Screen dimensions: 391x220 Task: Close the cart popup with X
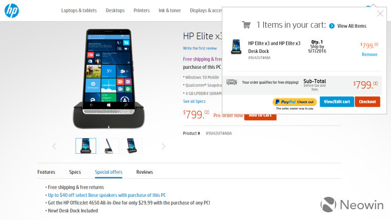pos(380,13)
